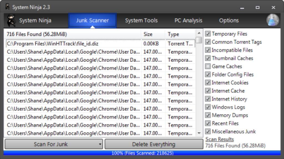This screenshot has height=159, width=284.
Task: Select the Junk Scanner tab
Action: 92,20
